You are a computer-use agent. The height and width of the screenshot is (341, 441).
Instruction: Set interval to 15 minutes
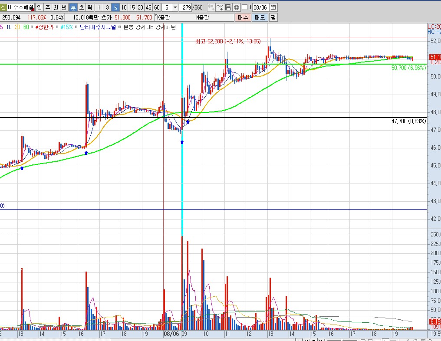(132, 7)
